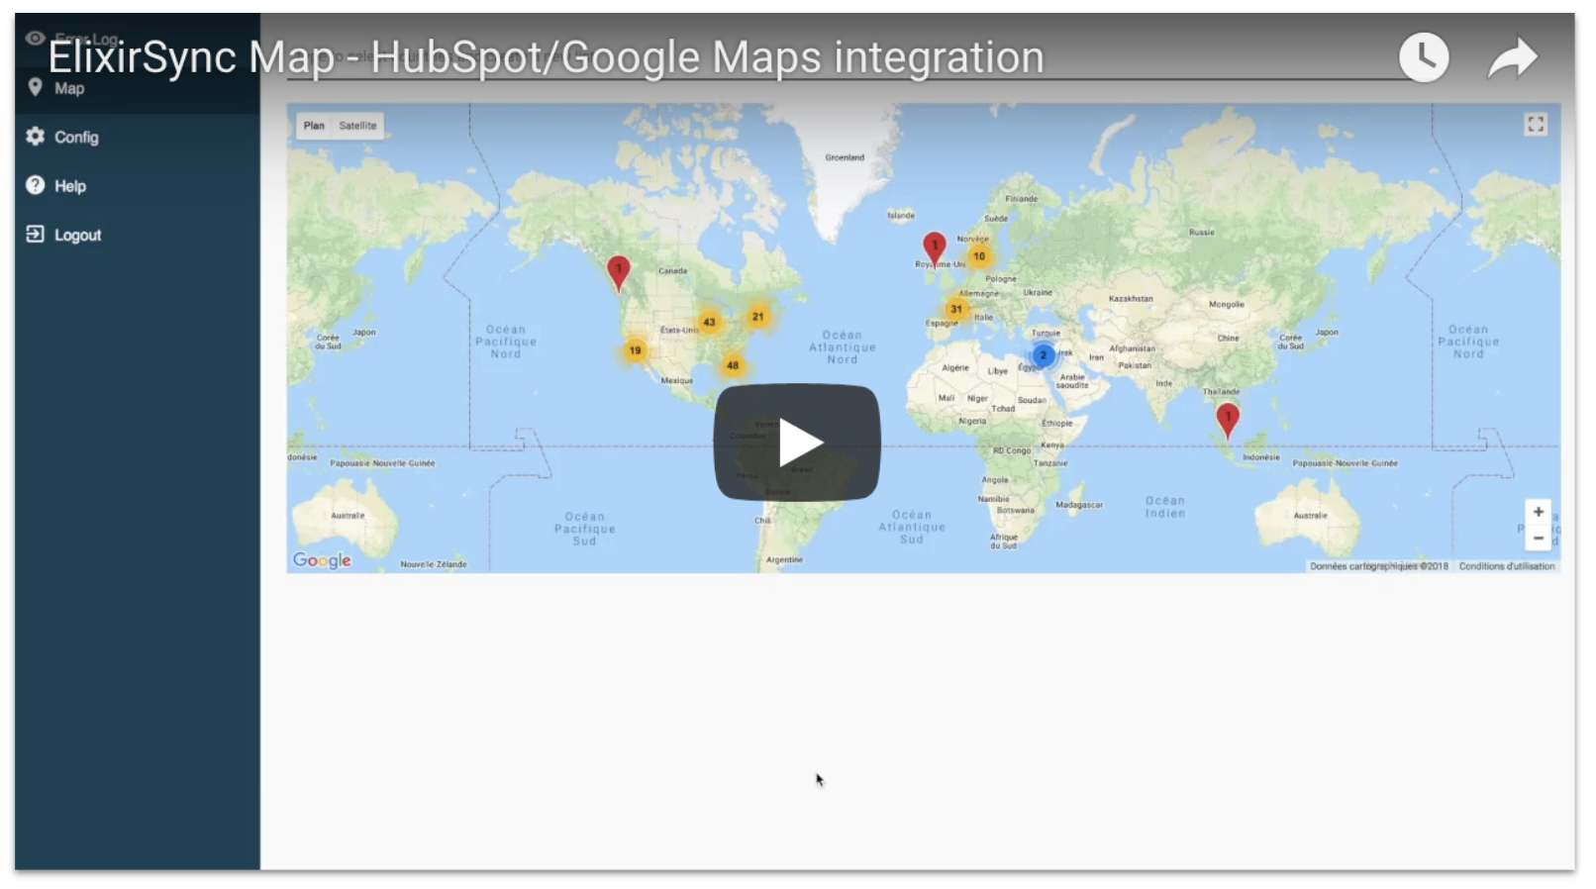Click the Russie map label
Screen dimensions: 1596x889
(1202, 232)
